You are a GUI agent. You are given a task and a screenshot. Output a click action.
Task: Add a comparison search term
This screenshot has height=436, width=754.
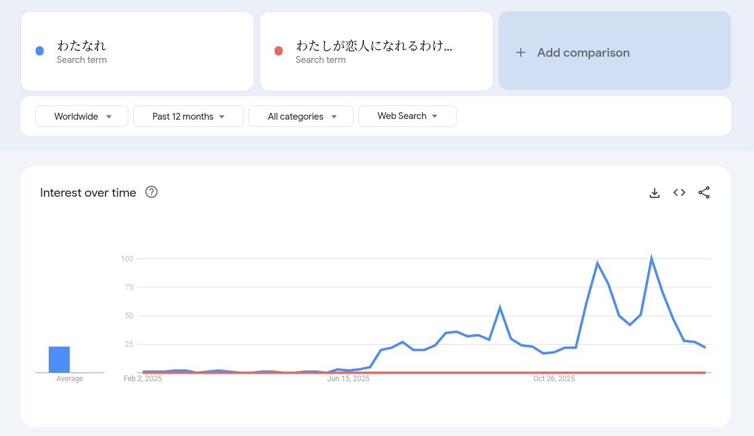point(615,51)
